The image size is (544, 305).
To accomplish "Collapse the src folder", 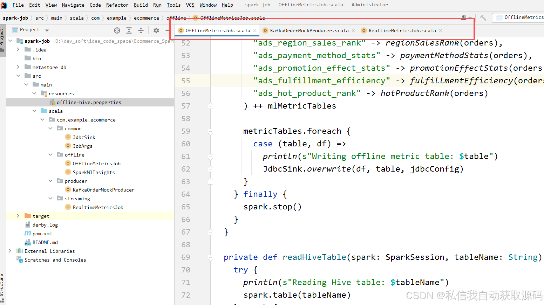I will click(18, 76).
